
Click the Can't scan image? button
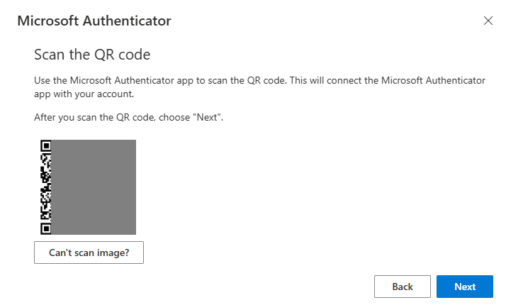[x=89, y=252]
